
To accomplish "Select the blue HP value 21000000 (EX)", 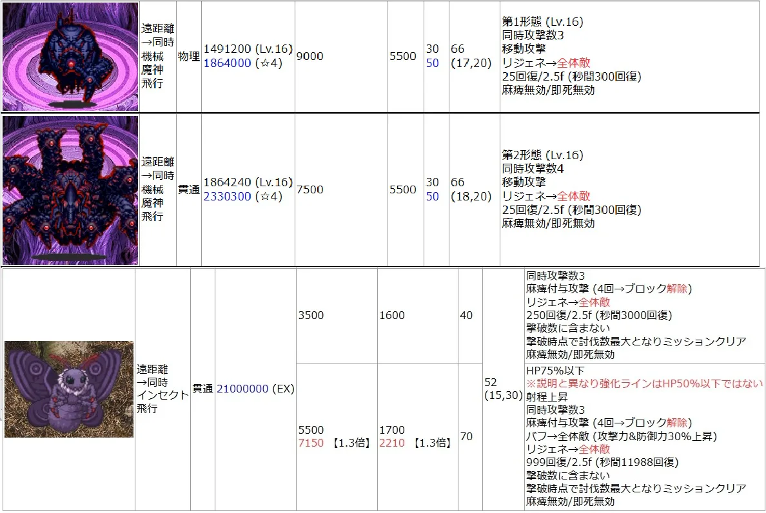I will pos(255,389).
